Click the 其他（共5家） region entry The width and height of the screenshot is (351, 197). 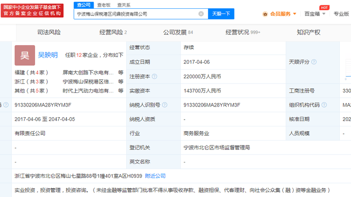[31, 90]
